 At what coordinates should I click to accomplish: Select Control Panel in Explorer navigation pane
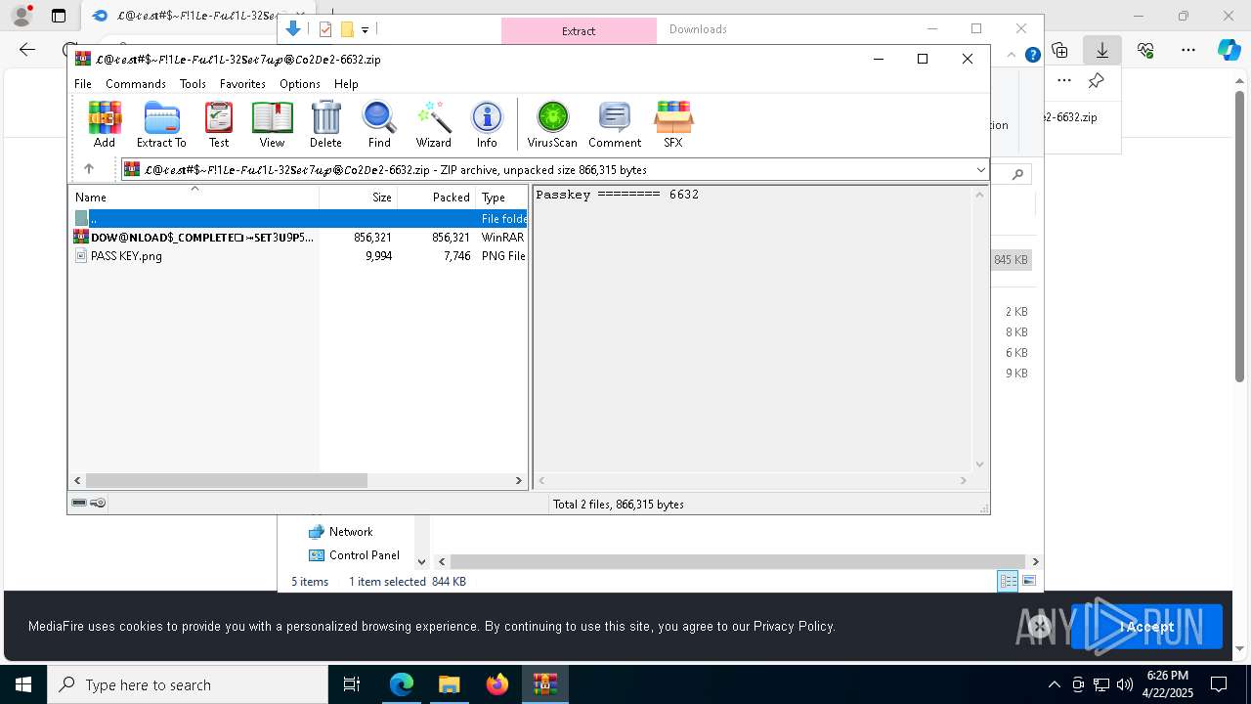click(x=354, y=555)
